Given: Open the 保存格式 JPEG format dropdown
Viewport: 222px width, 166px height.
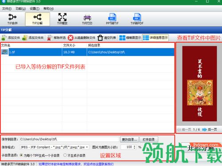Looking at the screenshot, I should coord(54,147).
